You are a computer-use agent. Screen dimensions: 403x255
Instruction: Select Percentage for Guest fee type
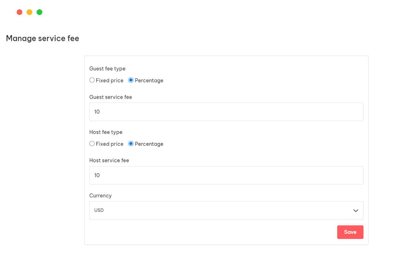[131, 80]
